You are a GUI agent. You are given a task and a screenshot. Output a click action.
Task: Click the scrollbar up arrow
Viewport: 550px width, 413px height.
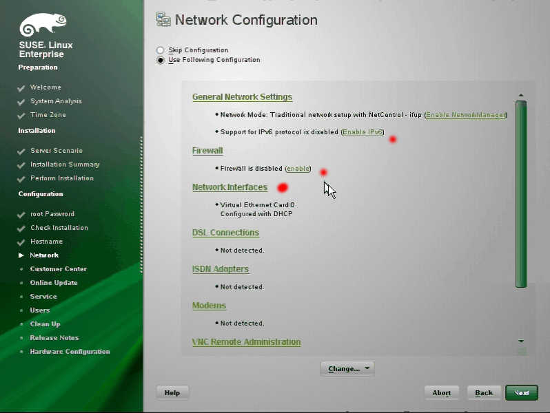coord(521,95)
